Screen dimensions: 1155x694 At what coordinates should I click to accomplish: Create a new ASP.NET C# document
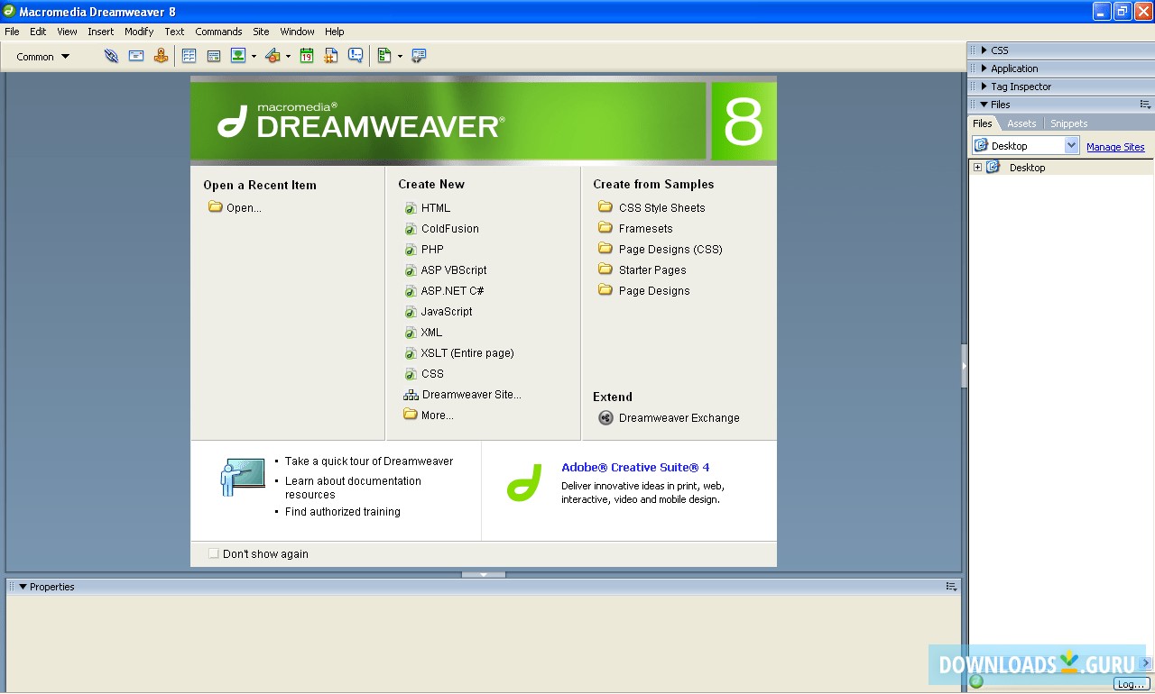coord(452,291)
